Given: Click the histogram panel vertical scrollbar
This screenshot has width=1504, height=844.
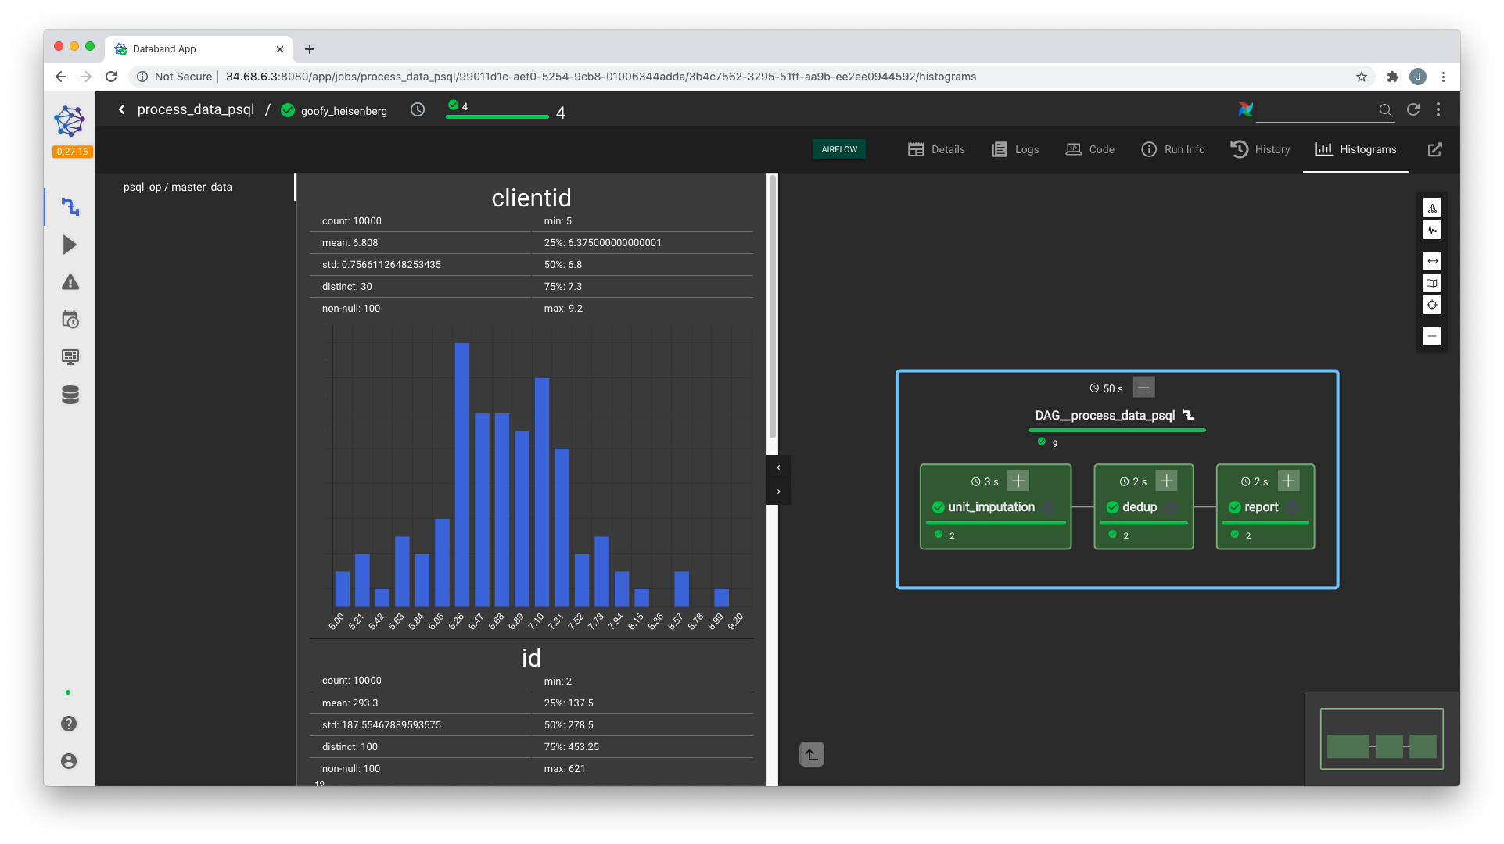Looking at the screenshot, I should (x=772, y=305).
